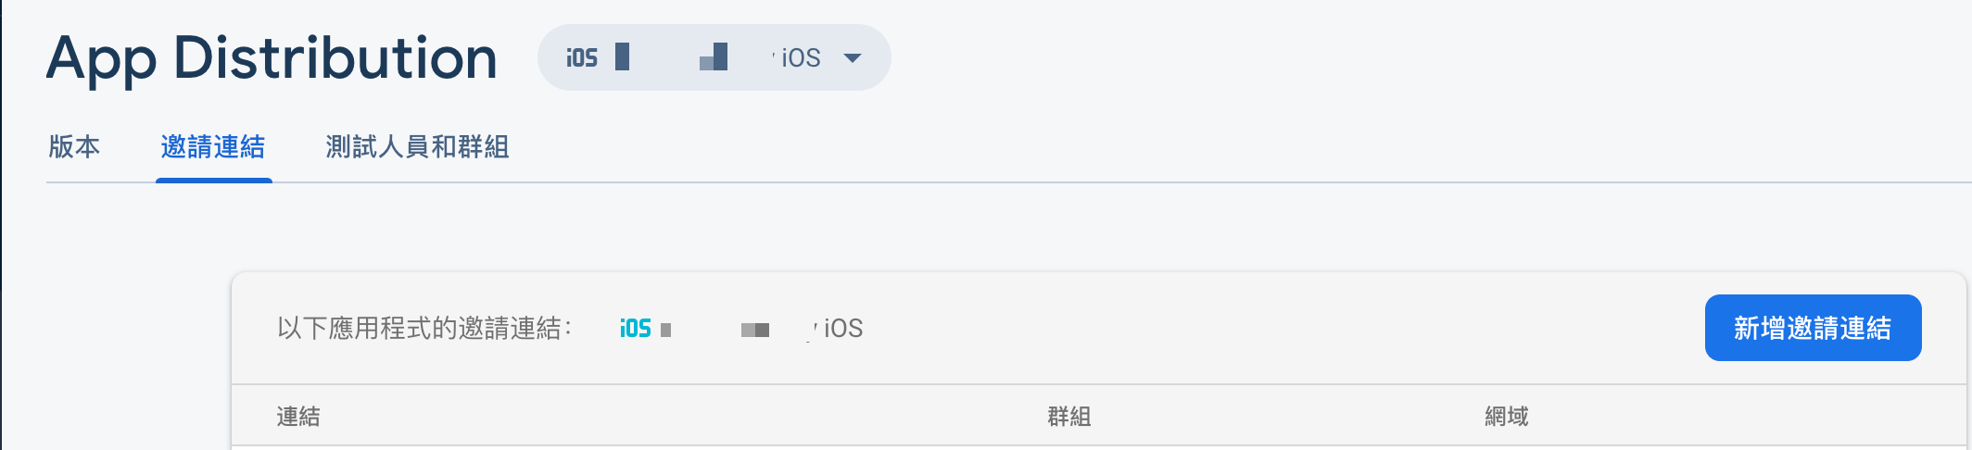Select the 邀請連結 tab
The width and height of the screenshot is (1972, 450).
[x=213, y=146]
